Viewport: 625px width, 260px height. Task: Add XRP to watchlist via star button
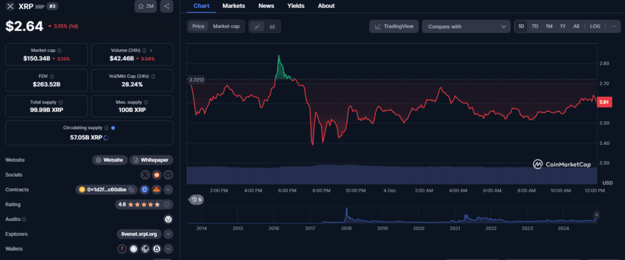click(145, 6)
